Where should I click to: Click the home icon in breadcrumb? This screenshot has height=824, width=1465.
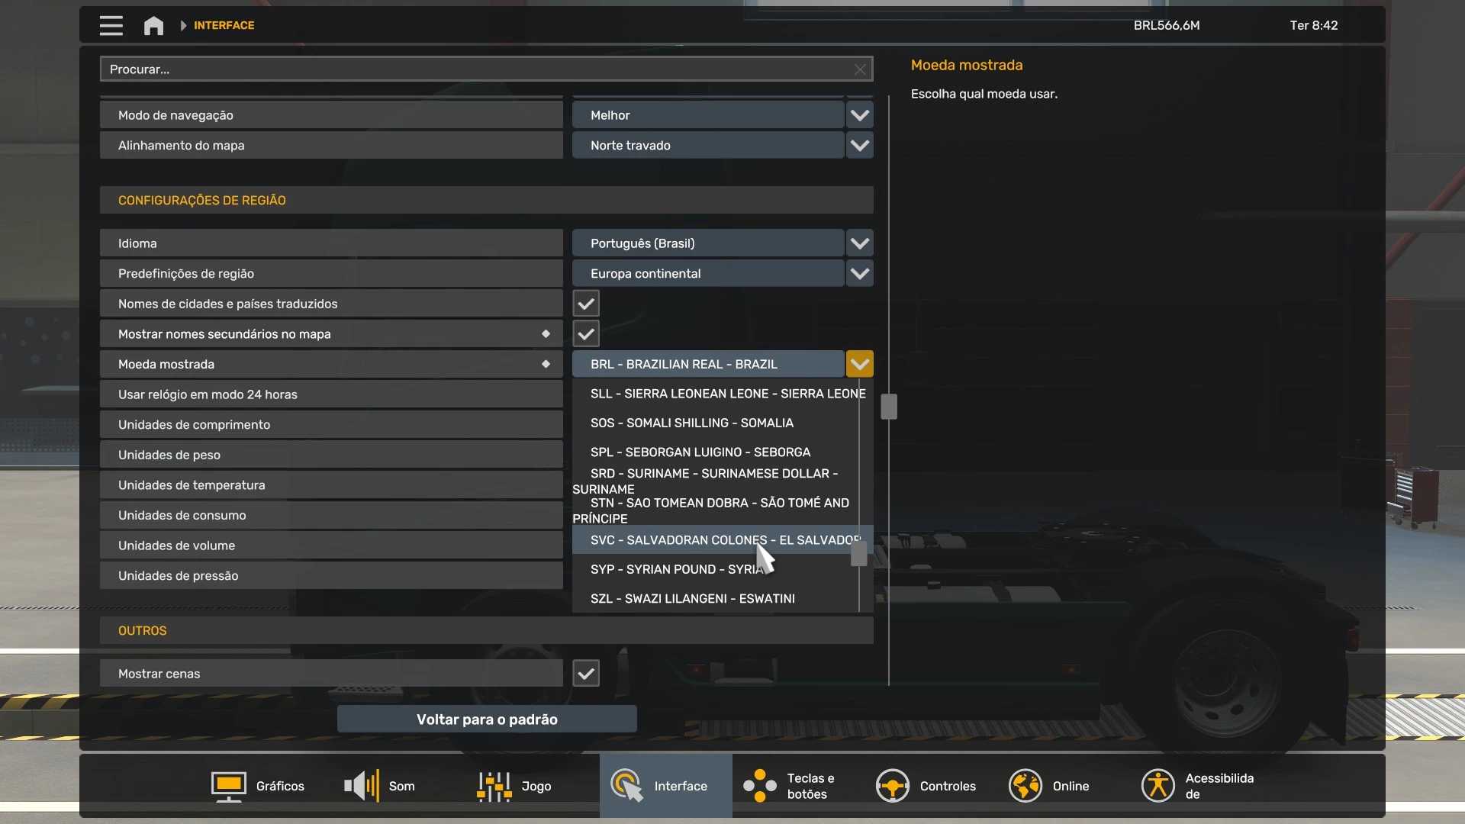153,25
